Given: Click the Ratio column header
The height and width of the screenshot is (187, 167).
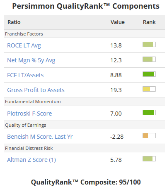Looking at the screenshot, I should 14,22.
